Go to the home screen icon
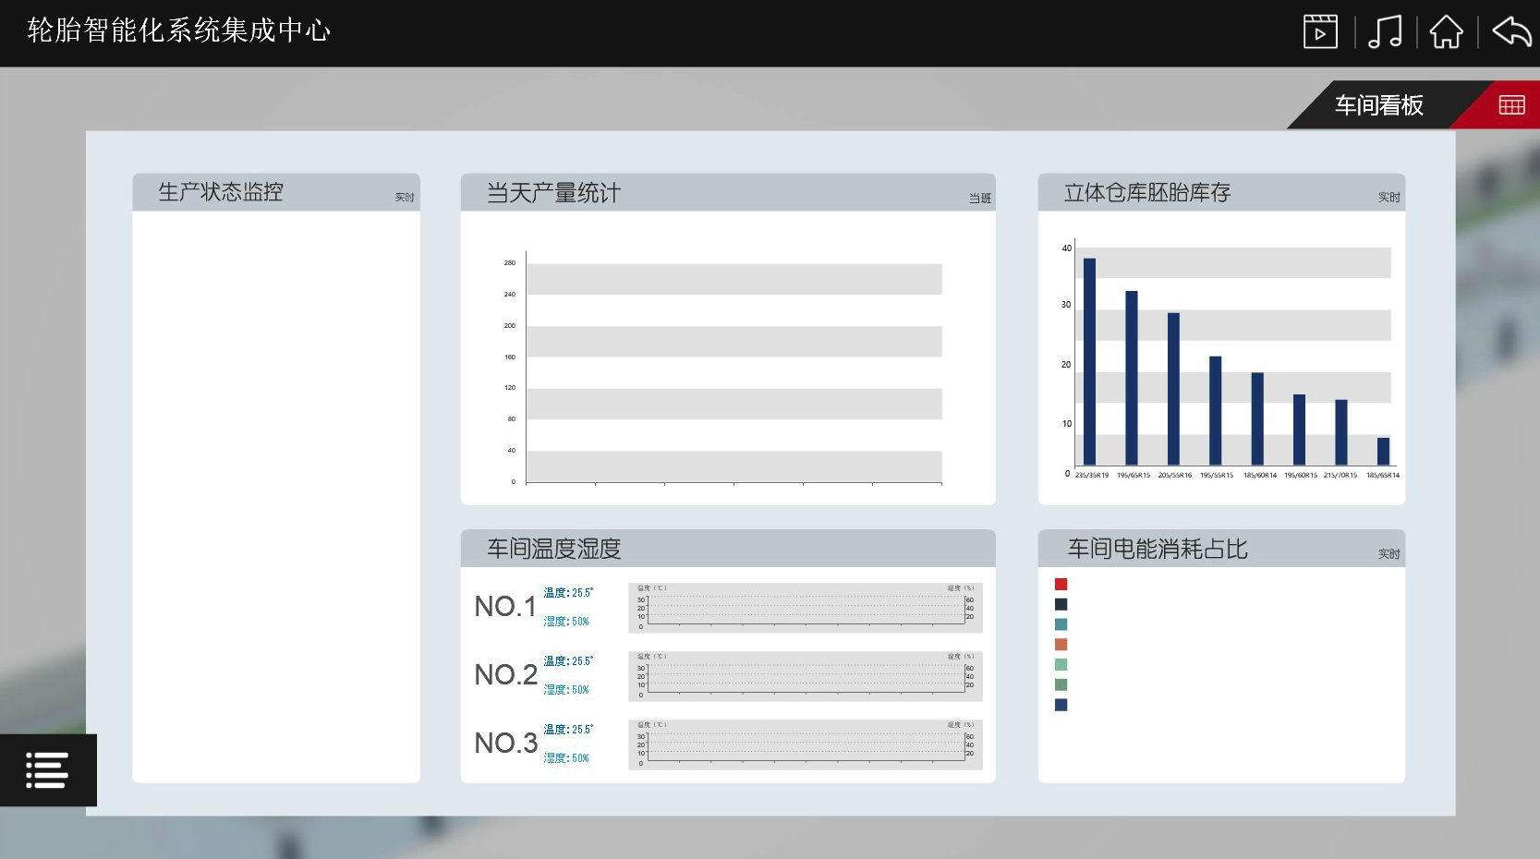The image size is (1540, 859). click(x=1446, y=31)
